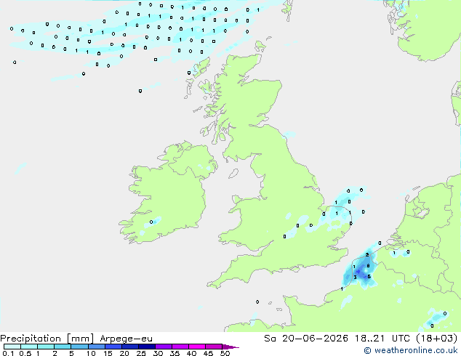
Task: Click the 0.5–1 mm legend color segment
Action: pos(29,347)
